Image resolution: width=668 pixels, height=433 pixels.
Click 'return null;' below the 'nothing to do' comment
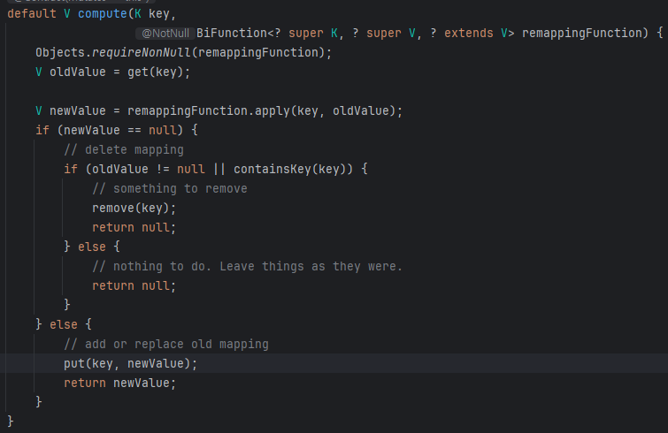point(134,285)
